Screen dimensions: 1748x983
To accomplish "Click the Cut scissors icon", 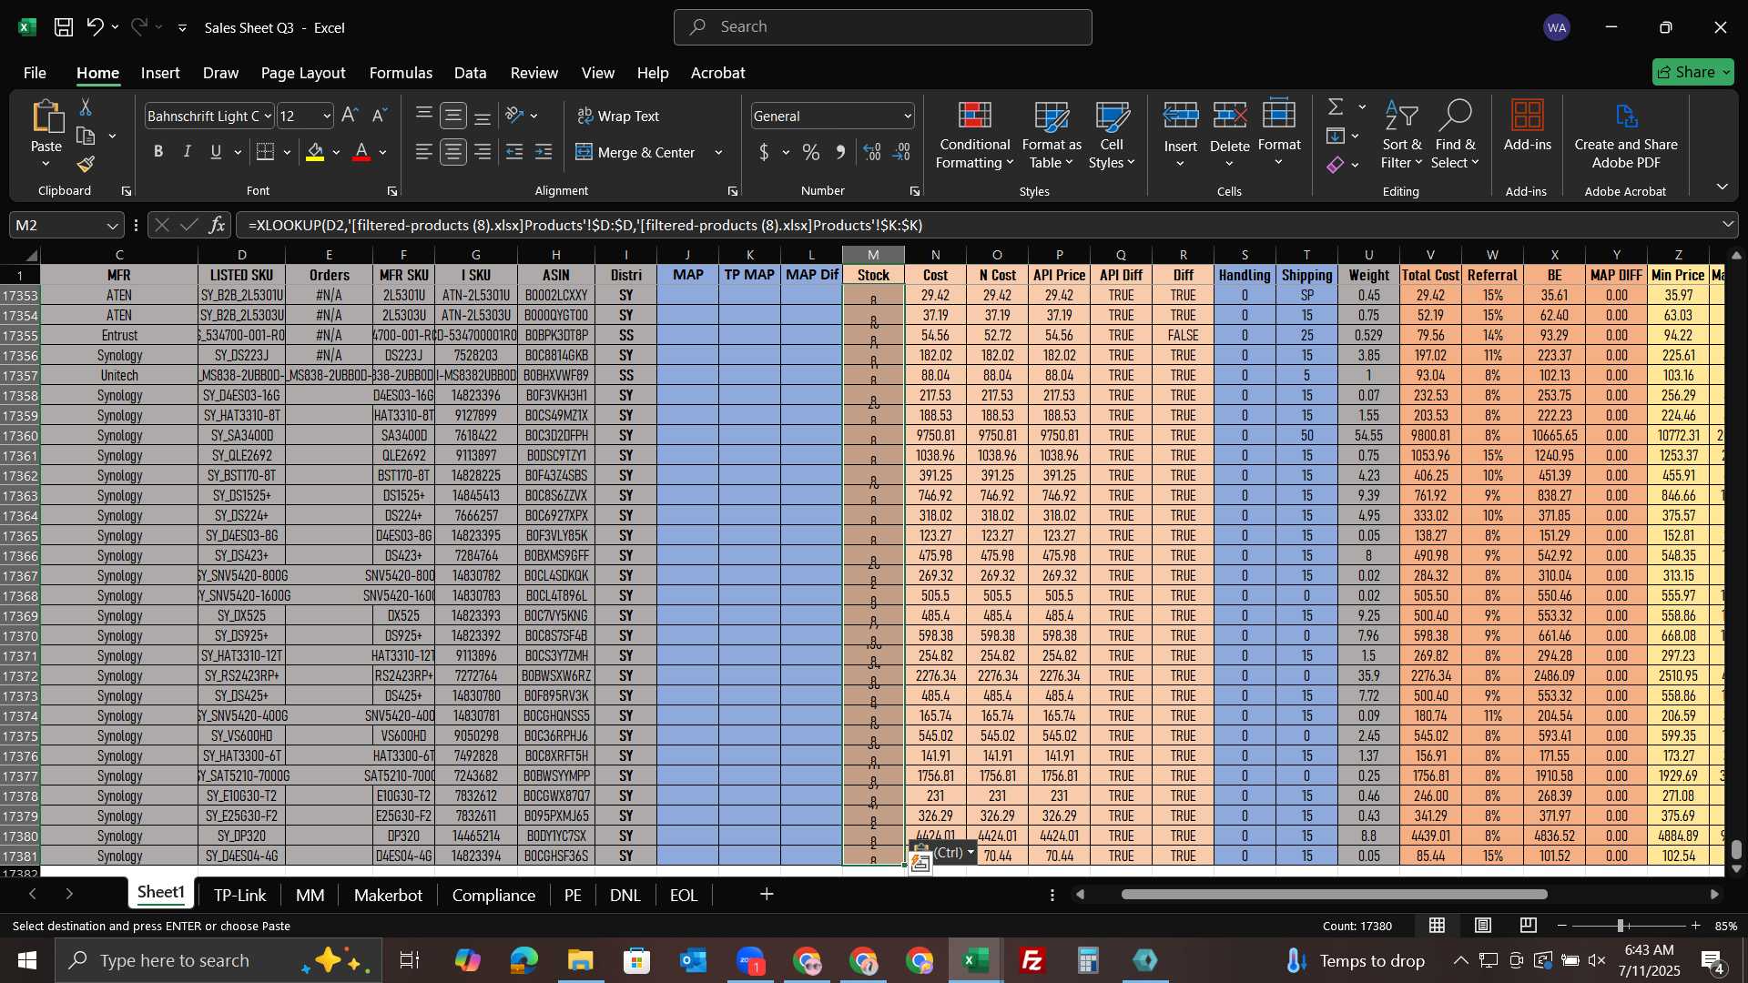I will point(86,107).
